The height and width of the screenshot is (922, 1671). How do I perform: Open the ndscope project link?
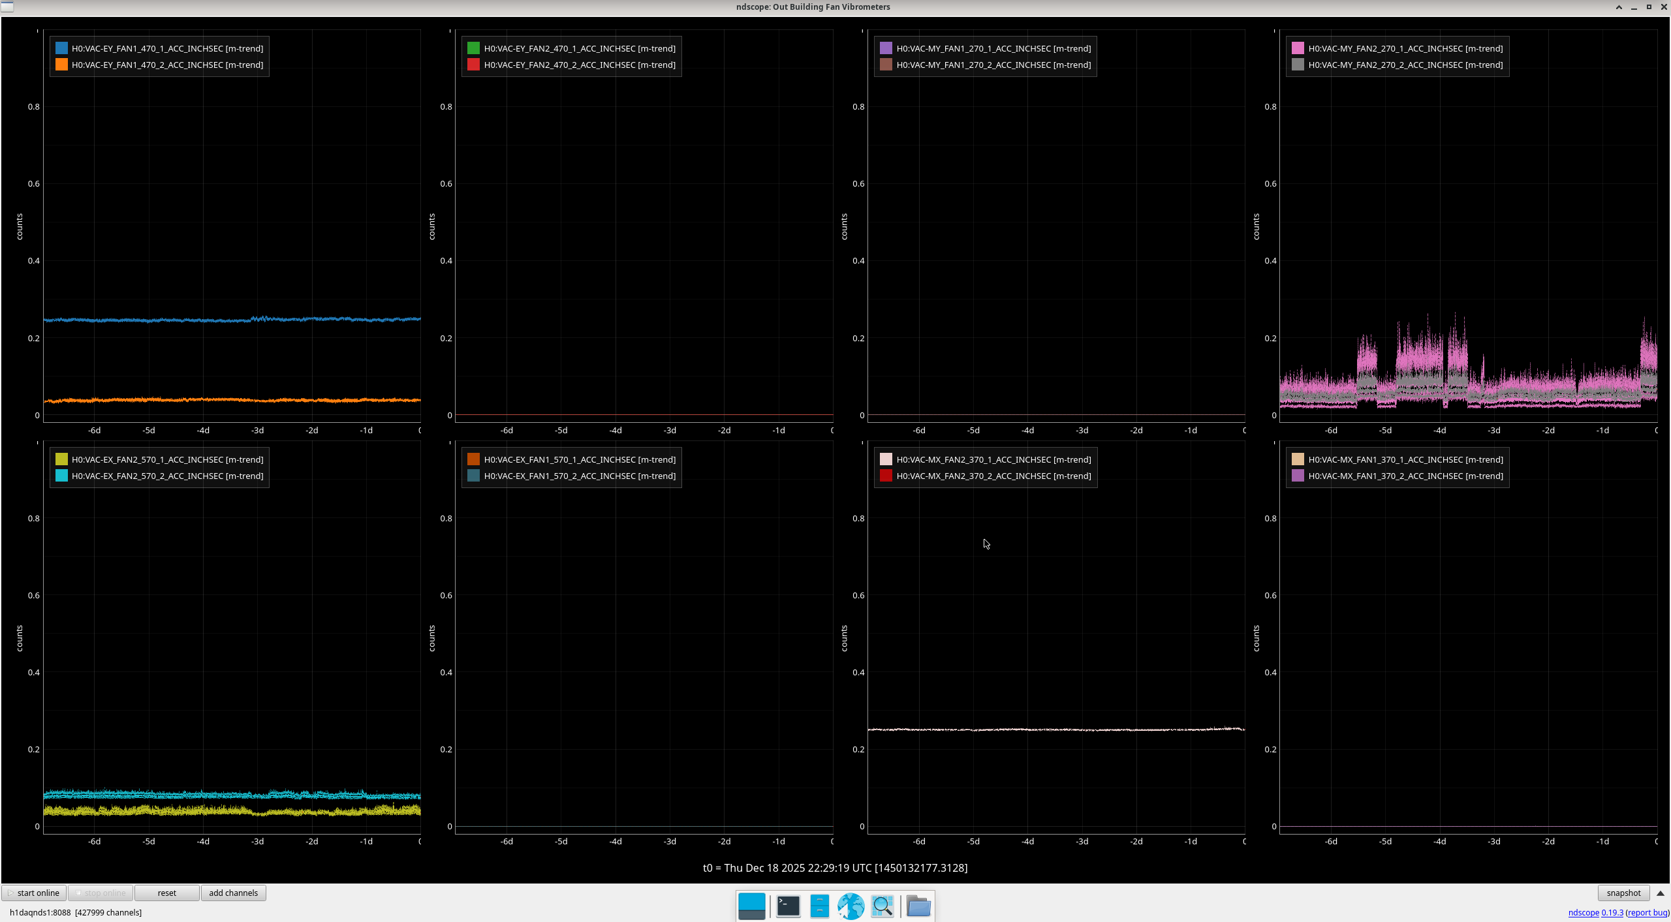tap(1583, 913)
